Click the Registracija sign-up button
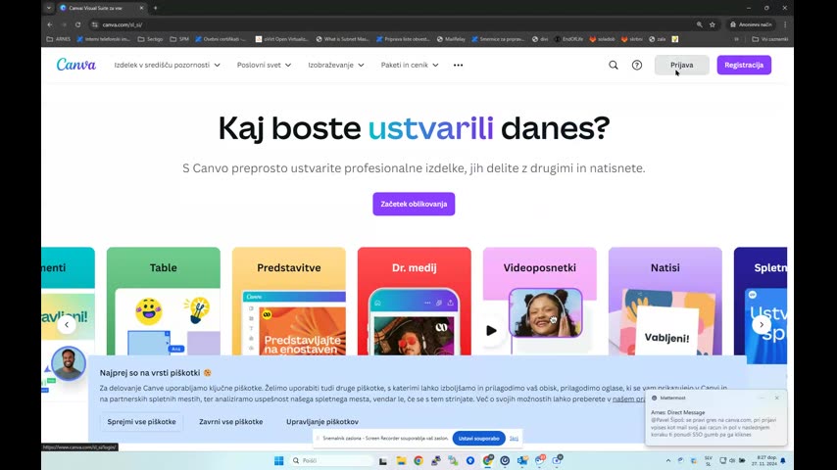This screenshot has width=837, height=470. click(744, 65)
